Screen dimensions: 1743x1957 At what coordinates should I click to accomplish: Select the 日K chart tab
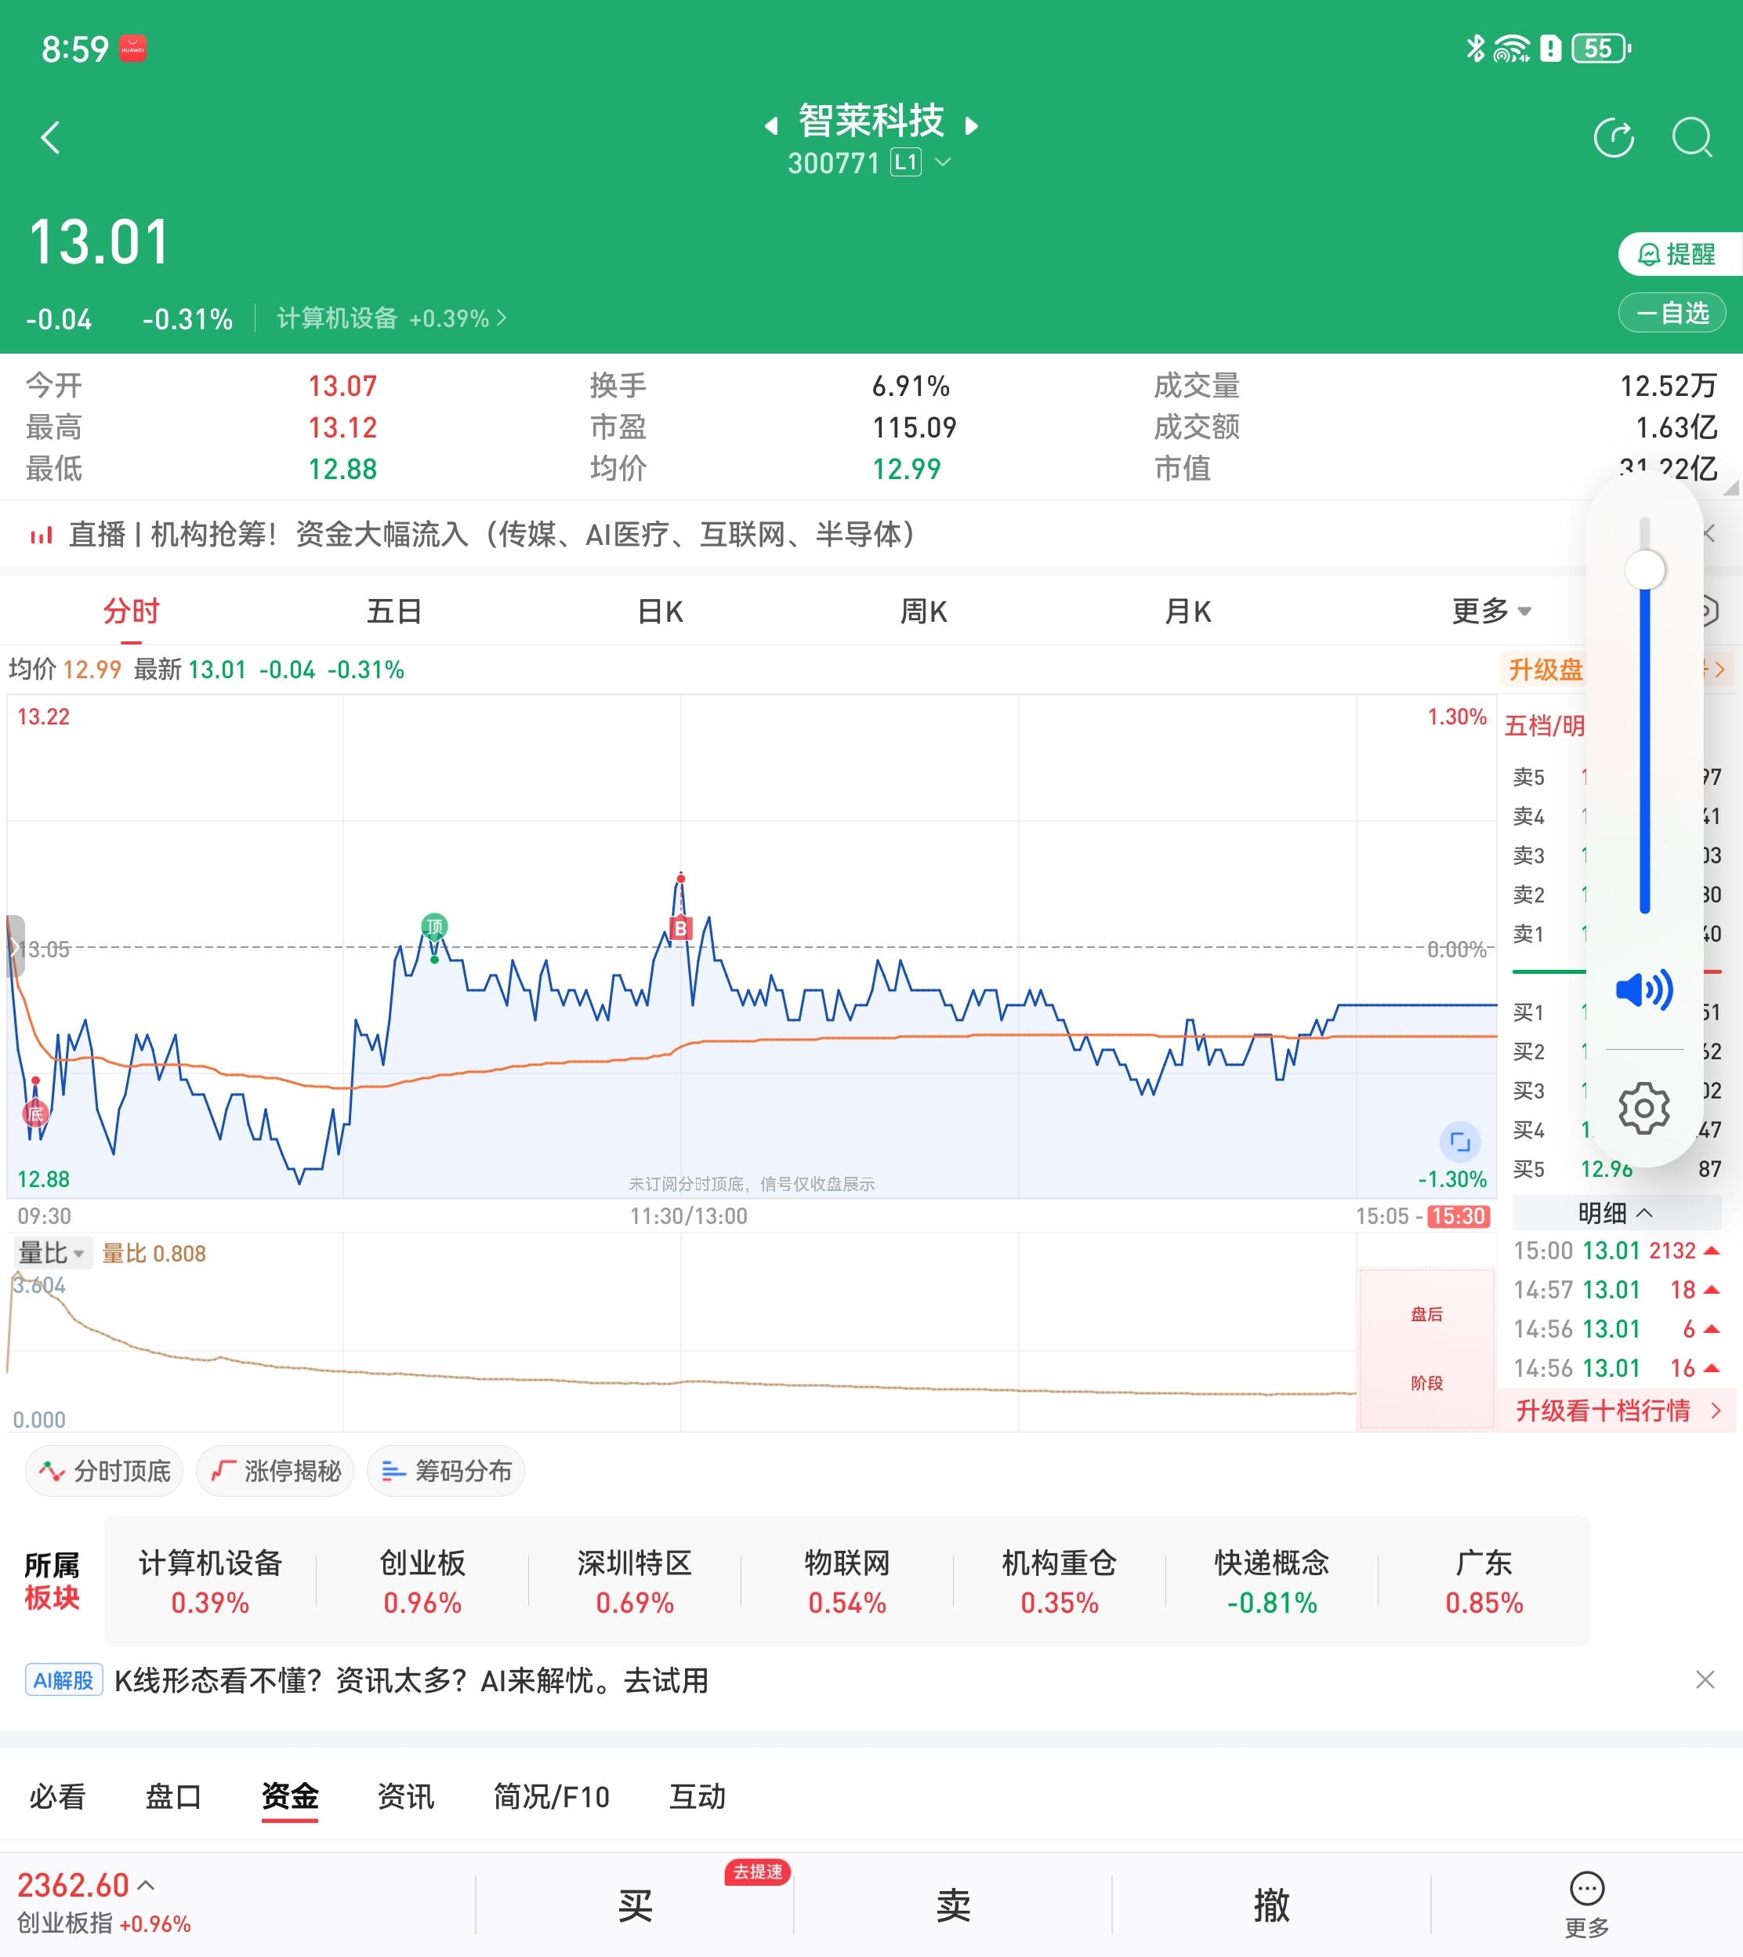coord(660,611)
